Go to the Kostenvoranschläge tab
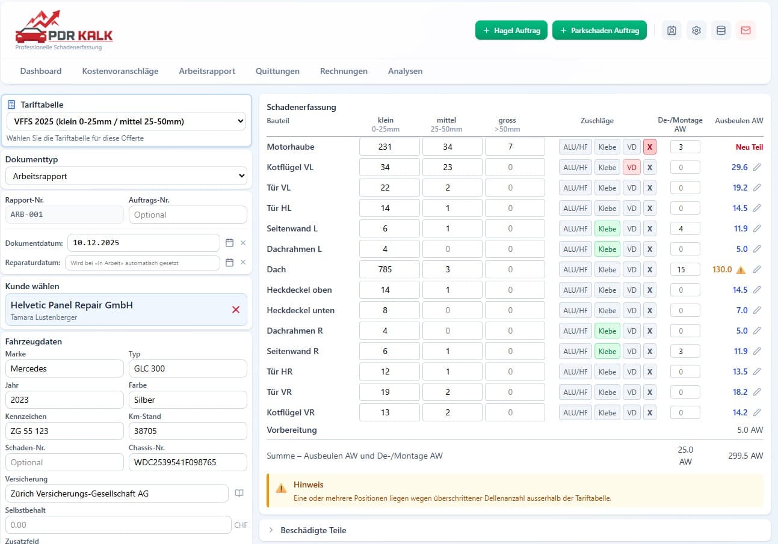Screen dimensions: 778x544 (x=120, y=71)
